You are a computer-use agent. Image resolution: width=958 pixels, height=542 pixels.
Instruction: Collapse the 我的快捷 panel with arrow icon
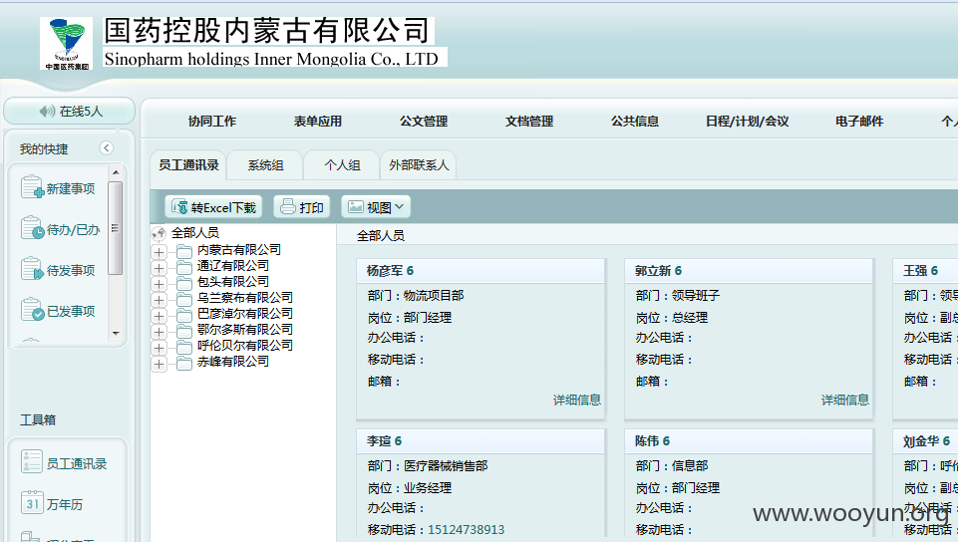point(107,147)
